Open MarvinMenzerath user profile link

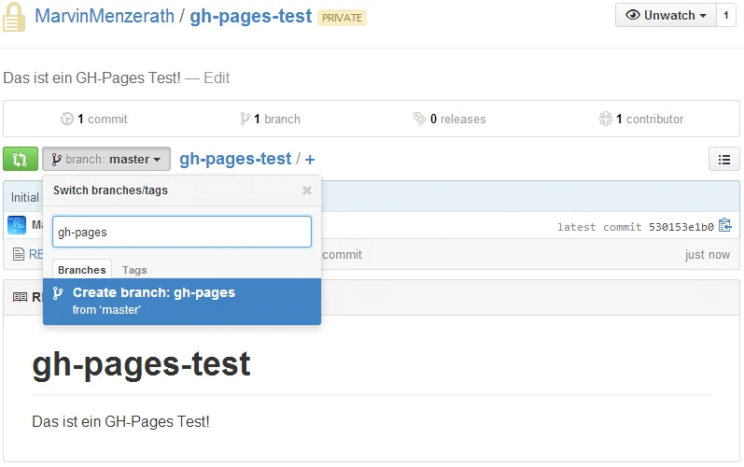pos(105,16)
